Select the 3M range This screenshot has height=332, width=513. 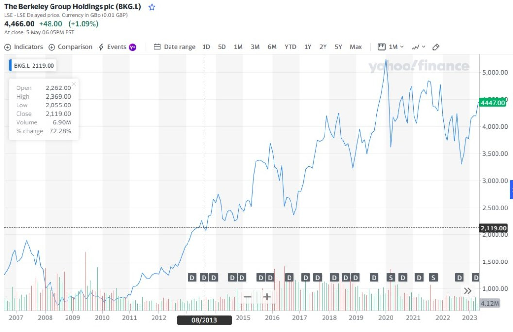tap(255, 47)
